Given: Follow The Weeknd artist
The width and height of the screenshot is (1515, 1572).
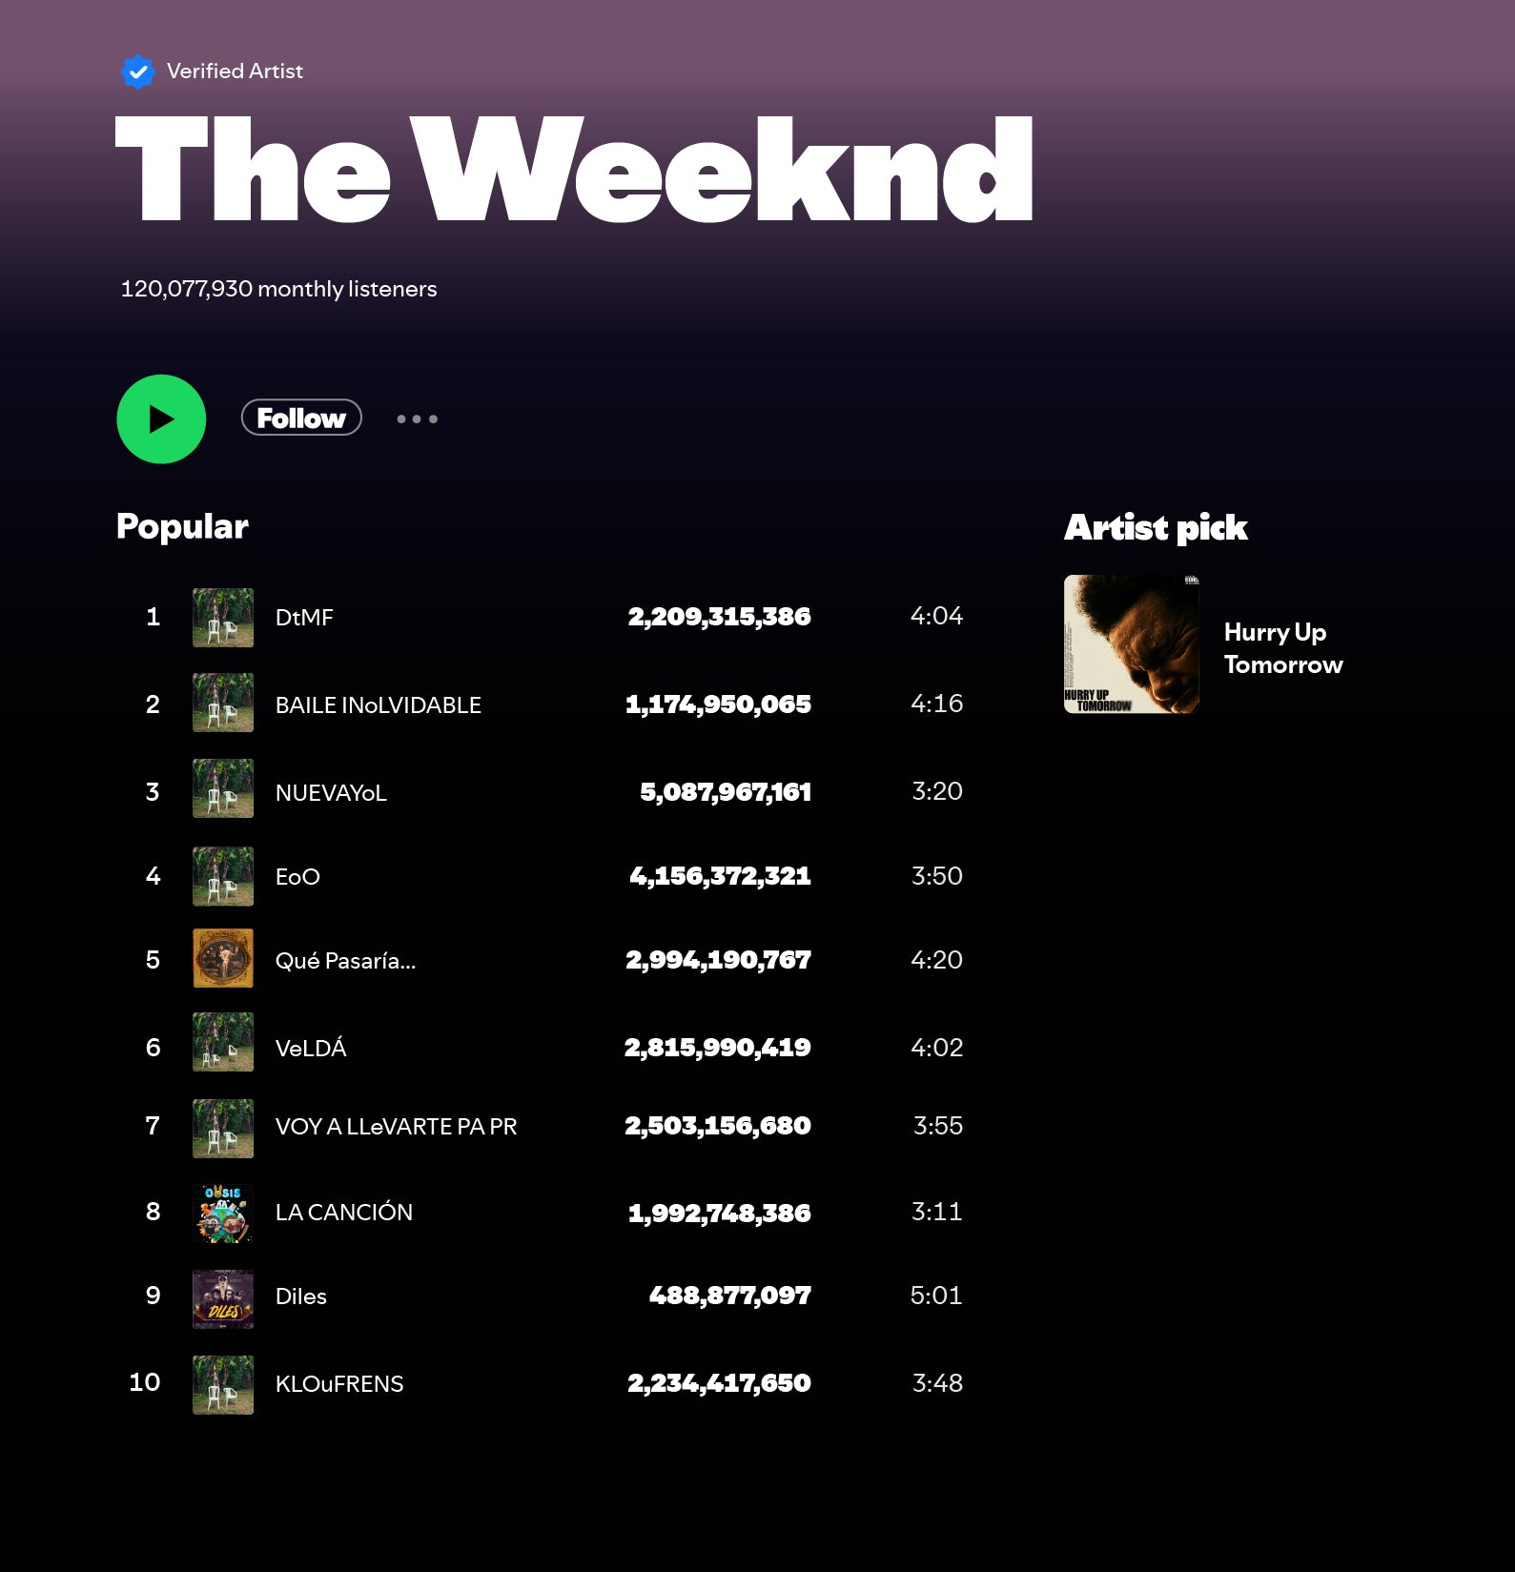Looking at the screenshot, I should click(x=301, y=418).
